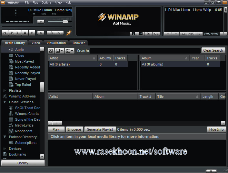Skip to the next track
This screenshot has height=173, width=228.
(32, 33)
